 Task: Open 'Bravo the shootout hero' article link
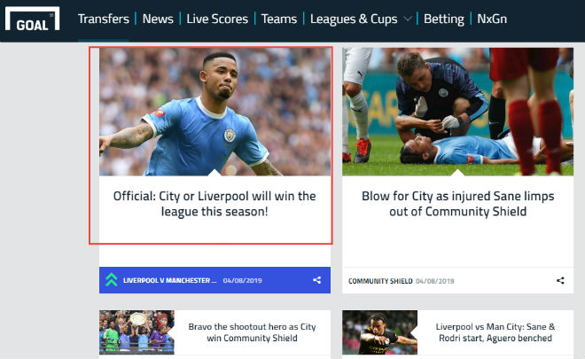tap(253, 332)
